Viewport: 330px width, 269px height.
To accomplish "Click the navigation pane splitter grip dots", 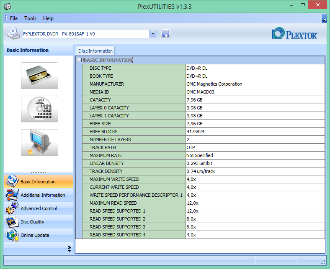I will 39,173.
